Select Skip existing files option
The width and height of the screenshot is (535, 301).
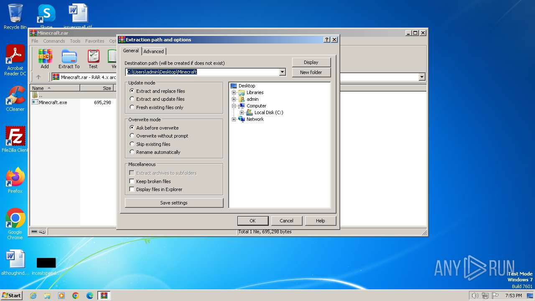(x=150, y=144)
